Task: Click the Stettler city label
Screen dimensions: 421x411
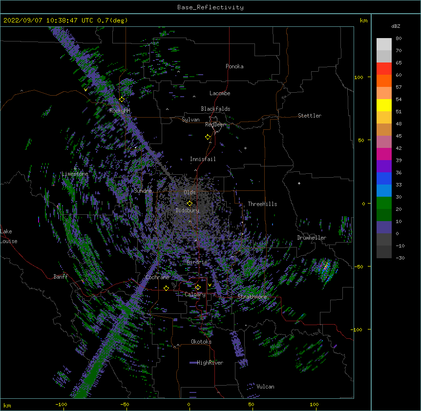Action: click(x=310, y=116)
